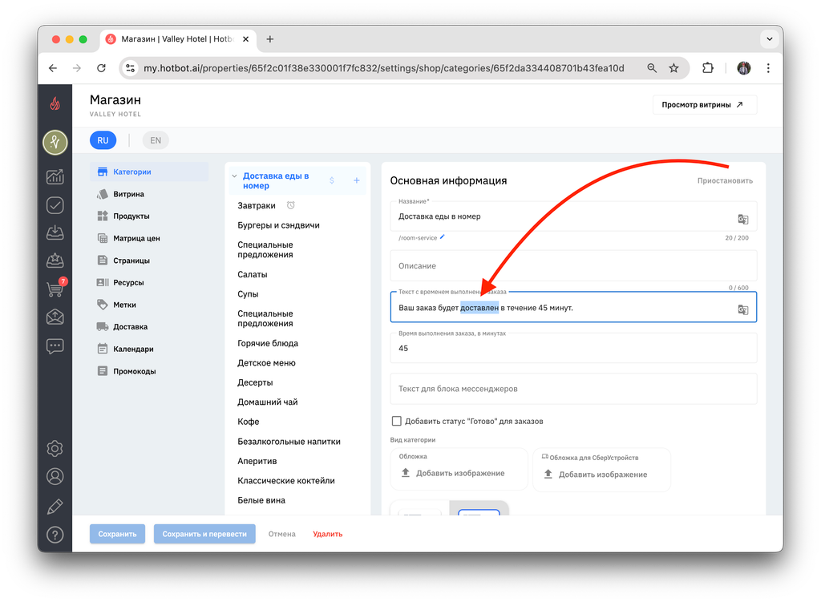Click the Описание input field

click(573, 266)
